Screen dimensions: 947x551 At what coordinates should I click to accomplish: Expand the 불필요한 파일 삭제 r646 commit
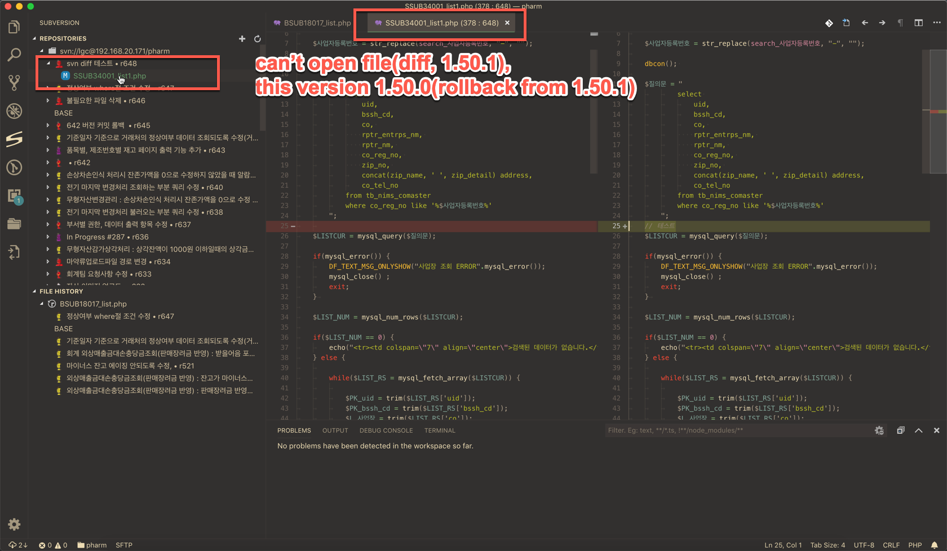pyautogui.click(x=48, y=100)
